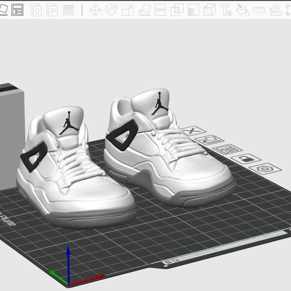This screenshot has width=291, height=291.
Task: Click the plate's arrange objects icon
Action: [x=227, y=149]
